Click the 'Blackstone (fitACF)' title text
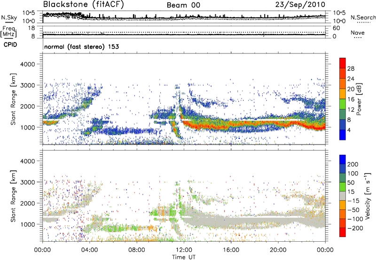The image size is (376, 260). 84,4
